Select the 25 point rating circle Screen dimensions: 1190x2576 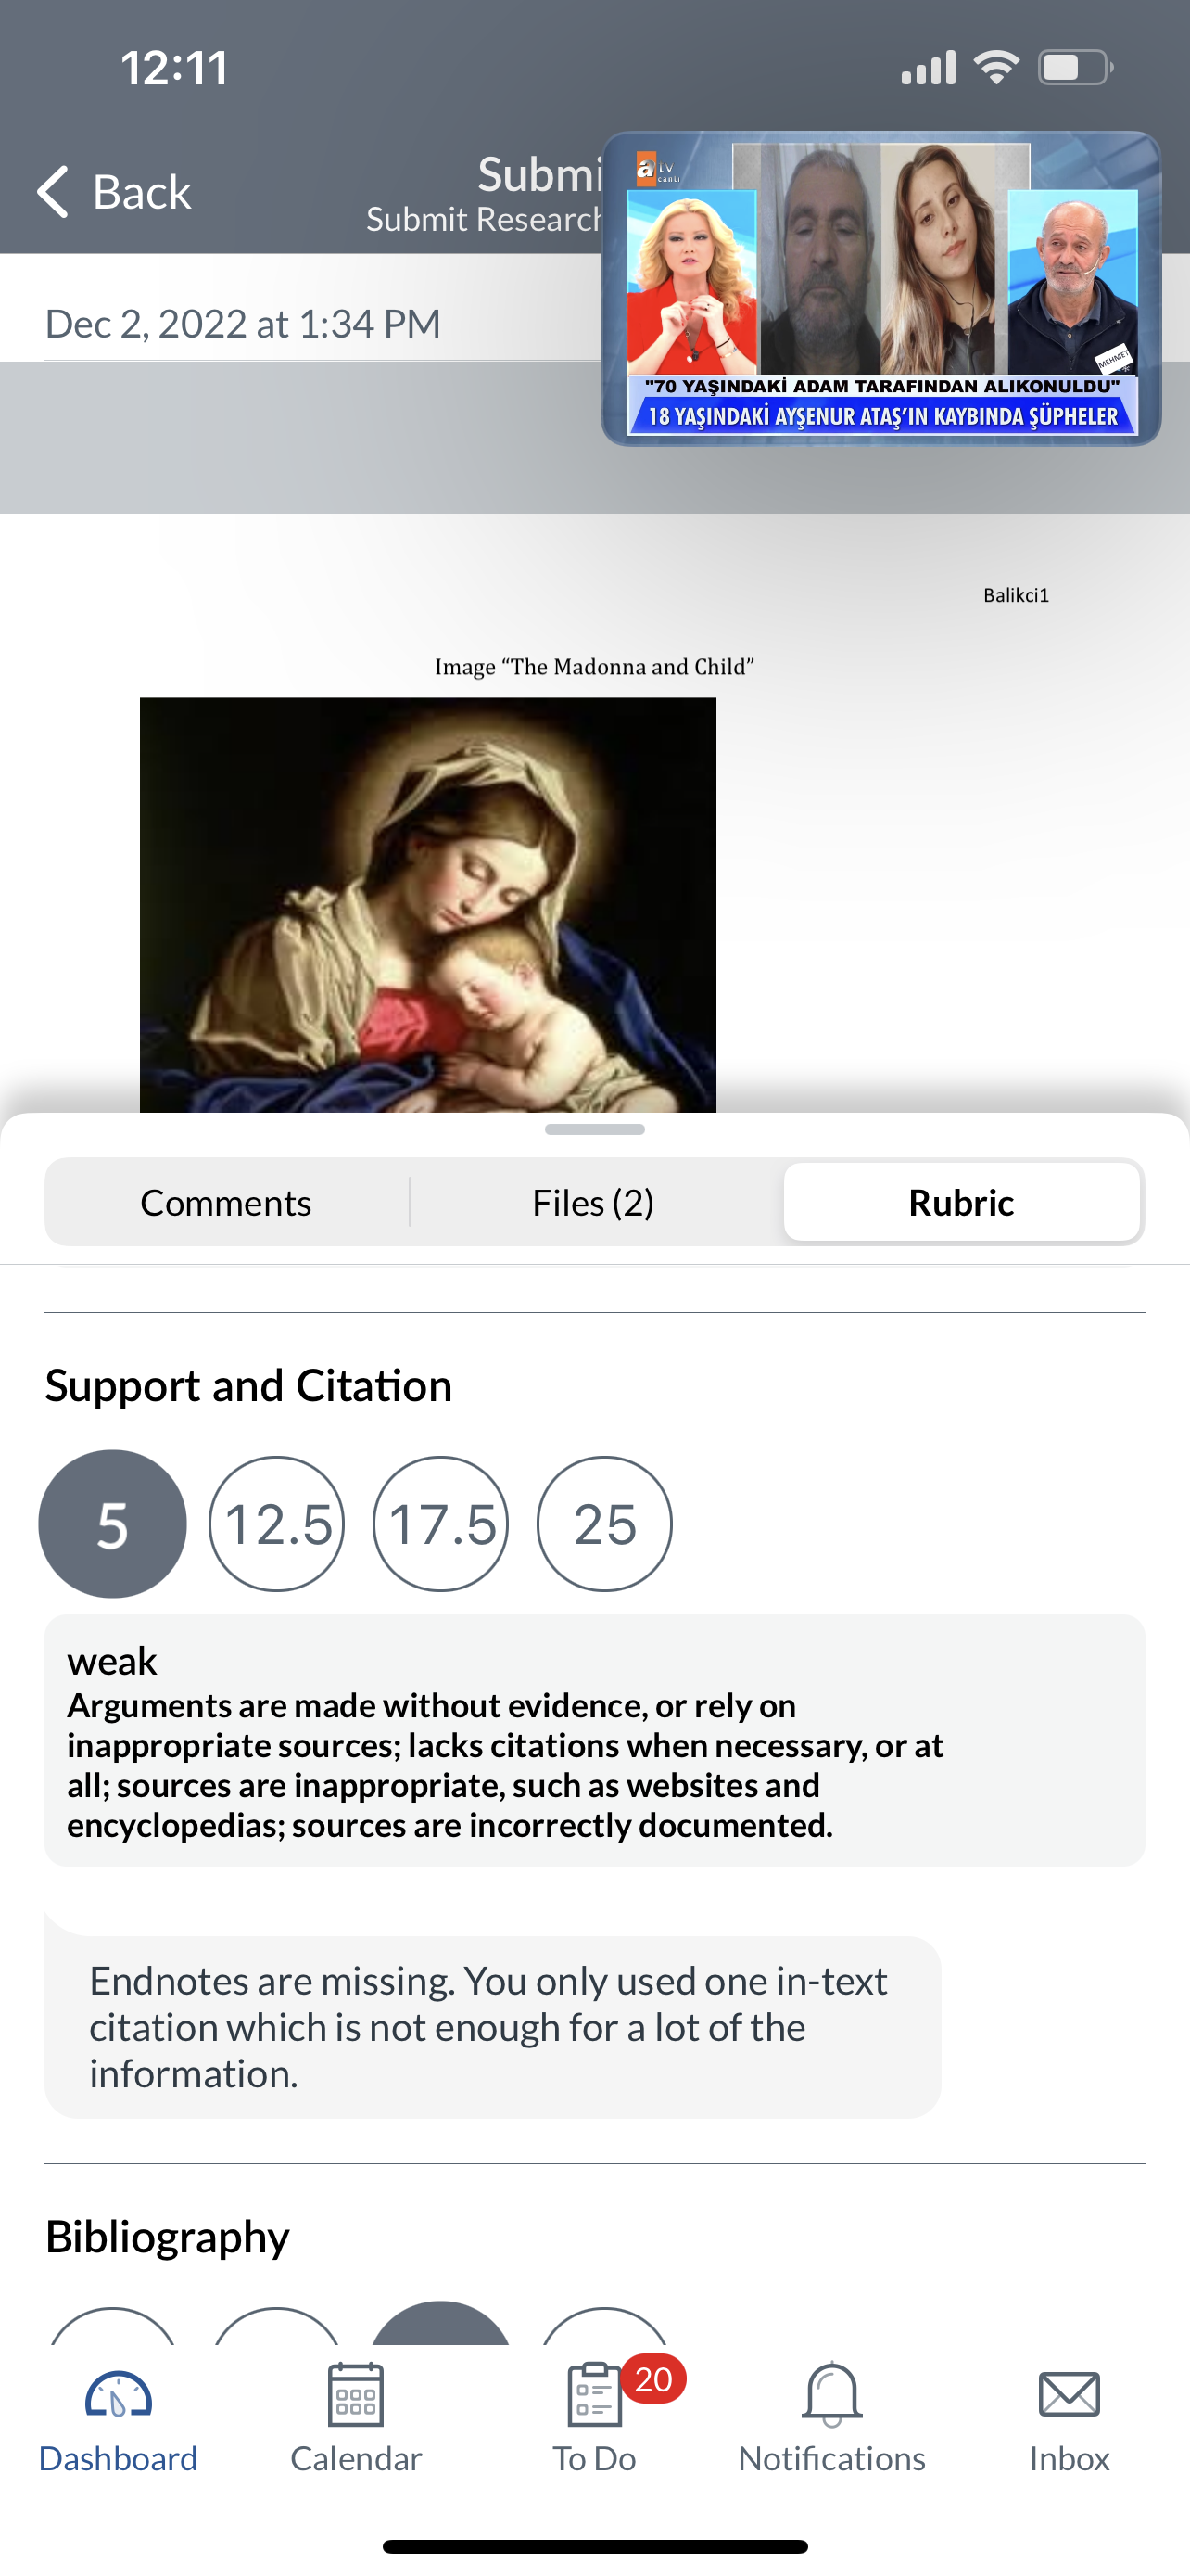pyautogui.click(x=604, y=1524)
